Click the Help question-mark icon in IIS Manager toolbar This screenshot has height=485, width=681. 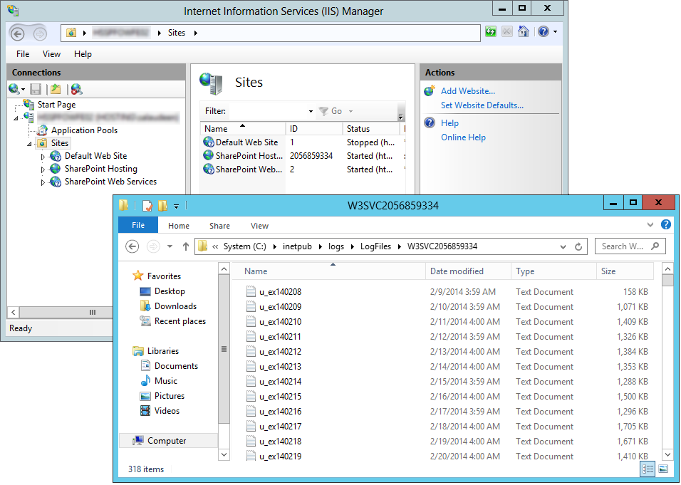click(x=544, y=32)
